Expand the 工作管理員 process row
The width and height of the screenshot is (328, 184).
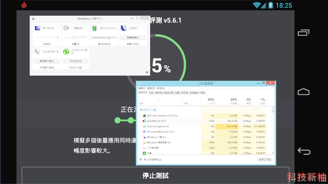(140, 148)
